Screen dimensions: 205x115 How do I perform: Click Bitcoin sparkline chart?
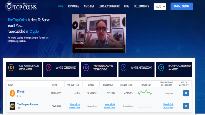145,92
